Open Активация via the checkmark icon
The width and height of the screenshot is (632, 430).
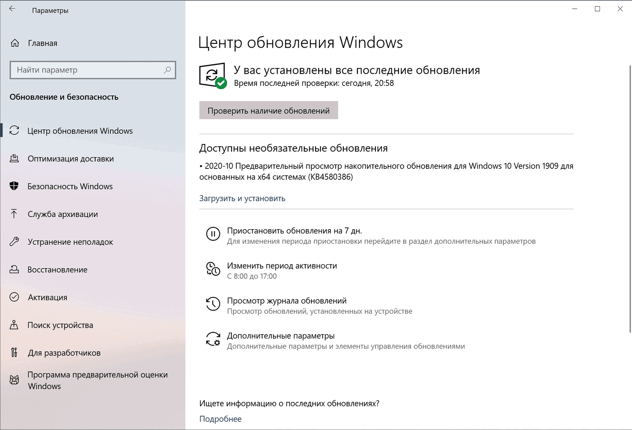[14, 297]
